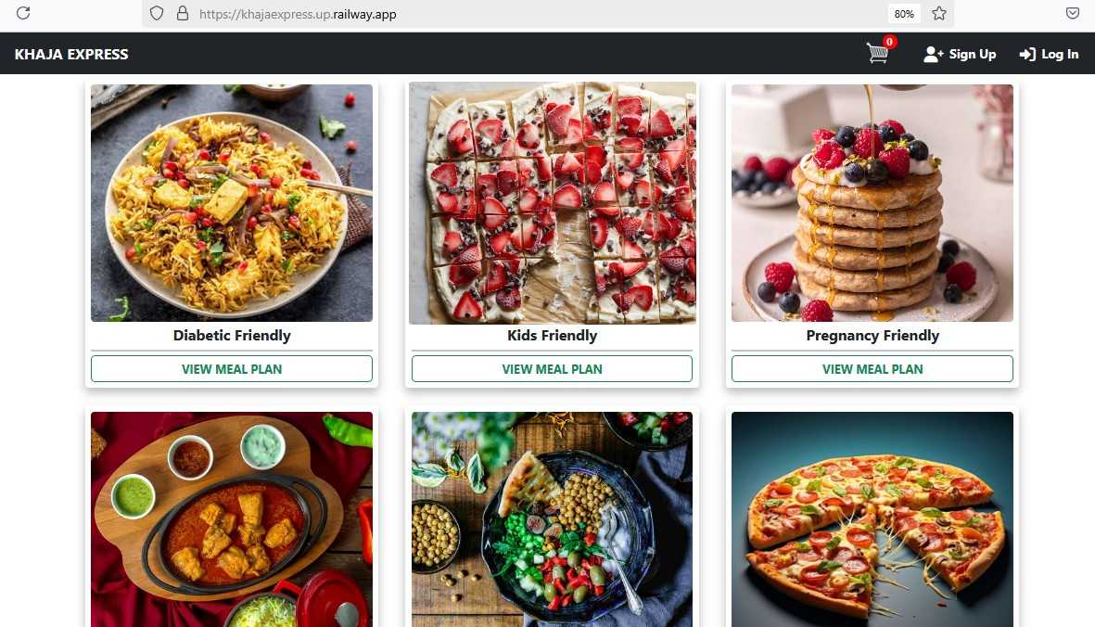The height and width of the screenshot is (627, 1095).
Task: Bookmark this page with the star icon
Action: point(939,13)
